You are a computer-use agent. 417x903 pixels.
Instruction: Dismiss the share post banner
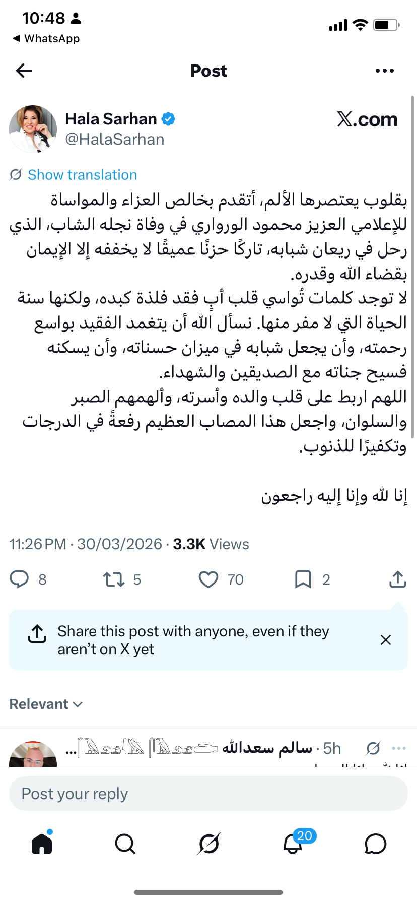point(386,640)
